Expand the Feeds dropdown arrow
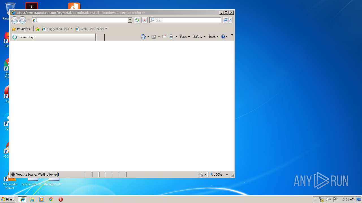 tap(159, 37)
